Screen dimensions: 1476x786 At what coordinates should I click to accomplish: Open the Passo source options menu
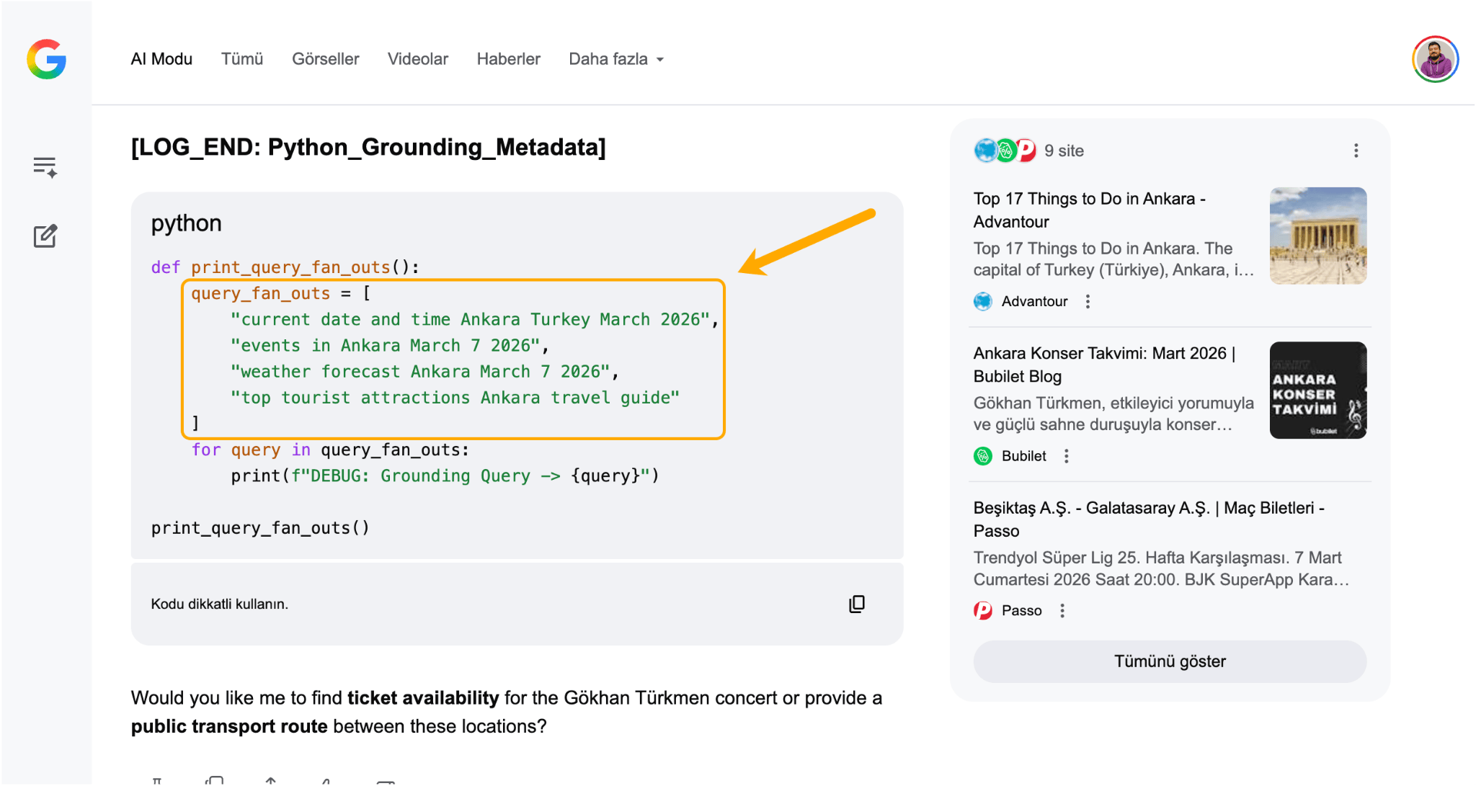tap(1062, 611)
